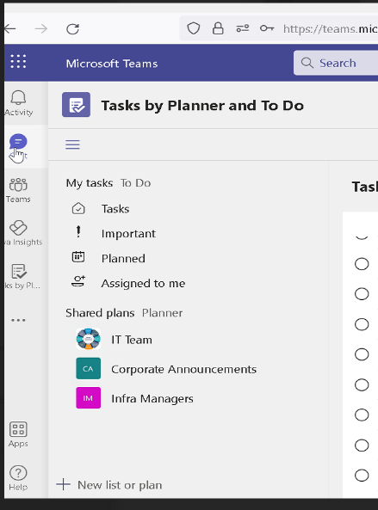This screenshot has width=378, height=510.
Task: Open Help in the left rail
Action: coord(18,477)
